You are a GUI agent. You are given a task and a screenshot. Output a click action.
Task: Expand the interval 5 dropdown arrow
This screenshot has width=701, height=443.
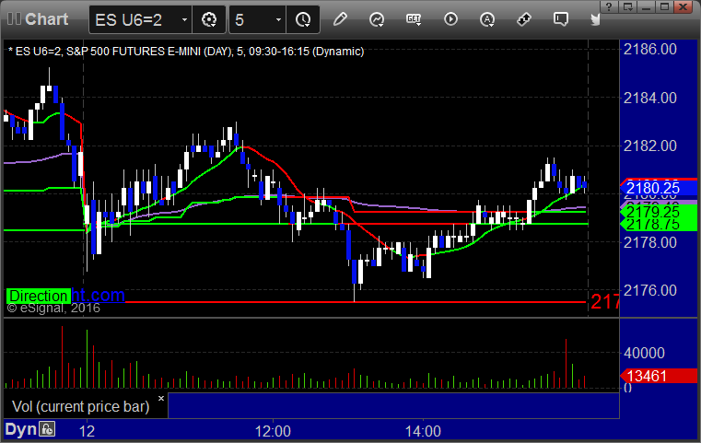pos(278,20)
